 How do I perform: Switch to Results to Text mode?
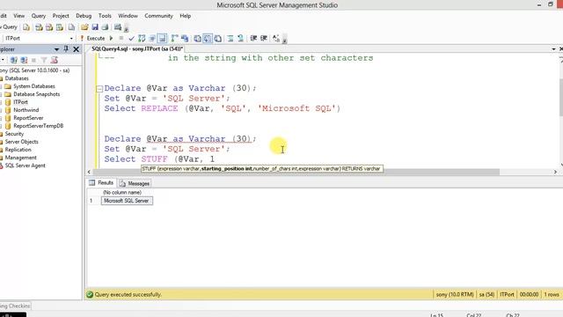[x=197, y=38]
